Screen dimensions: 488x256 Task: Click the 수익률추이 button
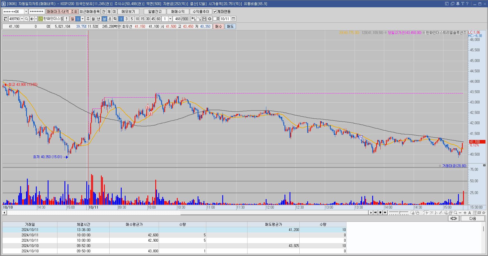point(201,11)
